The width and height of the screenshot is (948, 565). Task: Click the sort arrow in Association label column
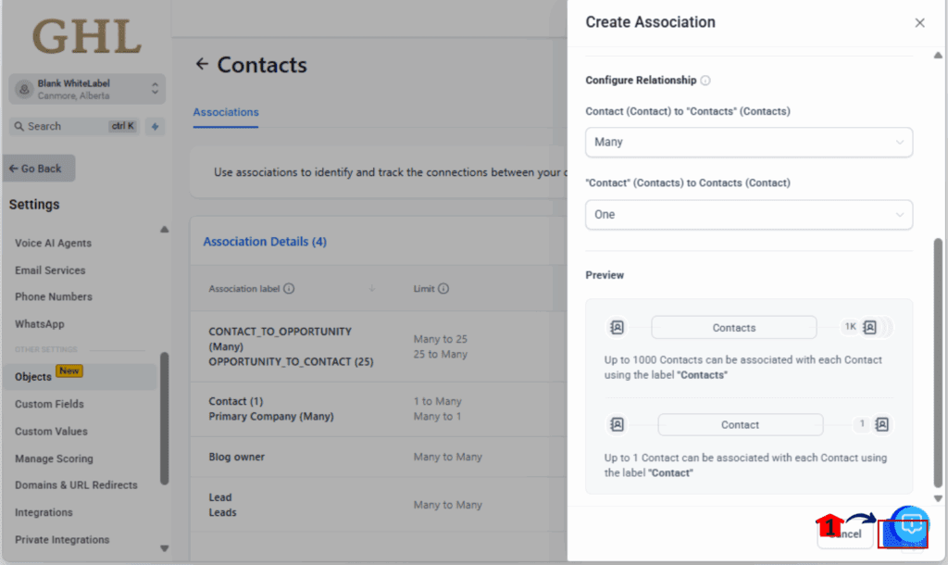[372, 289]
